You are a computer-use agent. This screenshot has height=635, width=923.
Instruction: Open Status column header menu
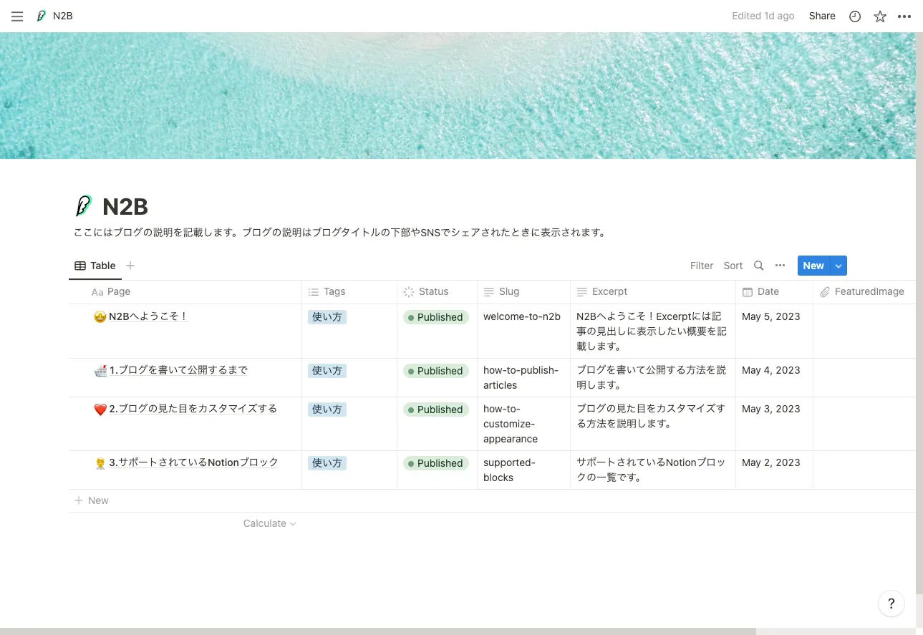pos(438,292)
